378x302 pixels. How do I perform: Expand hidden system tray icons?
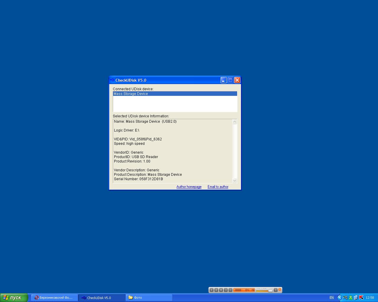coord(340,298)
